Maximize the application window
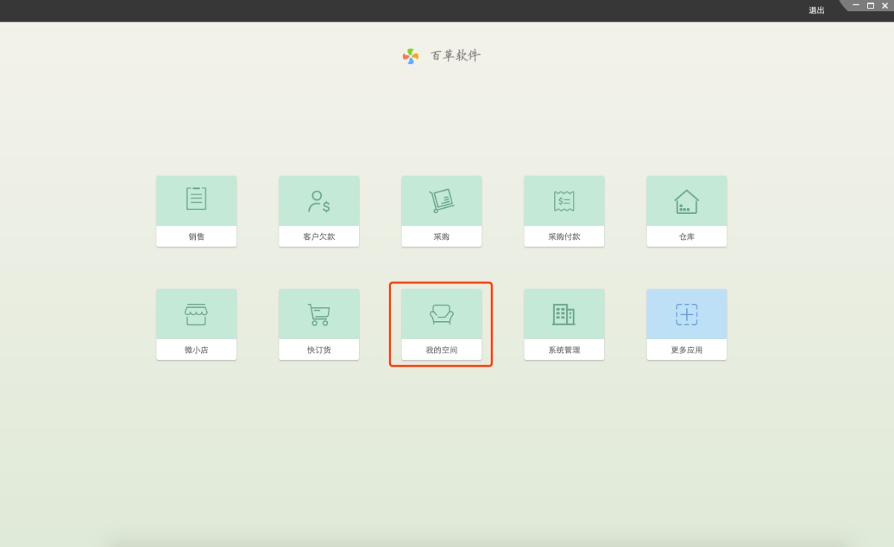894x547 pixels. 870,5
